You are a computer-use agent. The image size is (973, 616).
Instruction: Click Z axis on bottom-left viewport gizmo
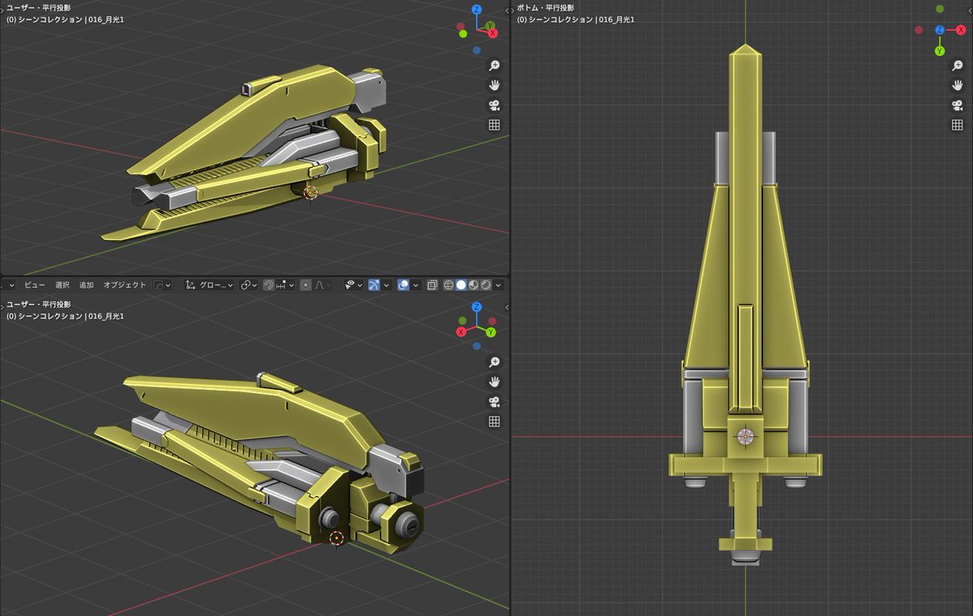[x=477, y=307]
